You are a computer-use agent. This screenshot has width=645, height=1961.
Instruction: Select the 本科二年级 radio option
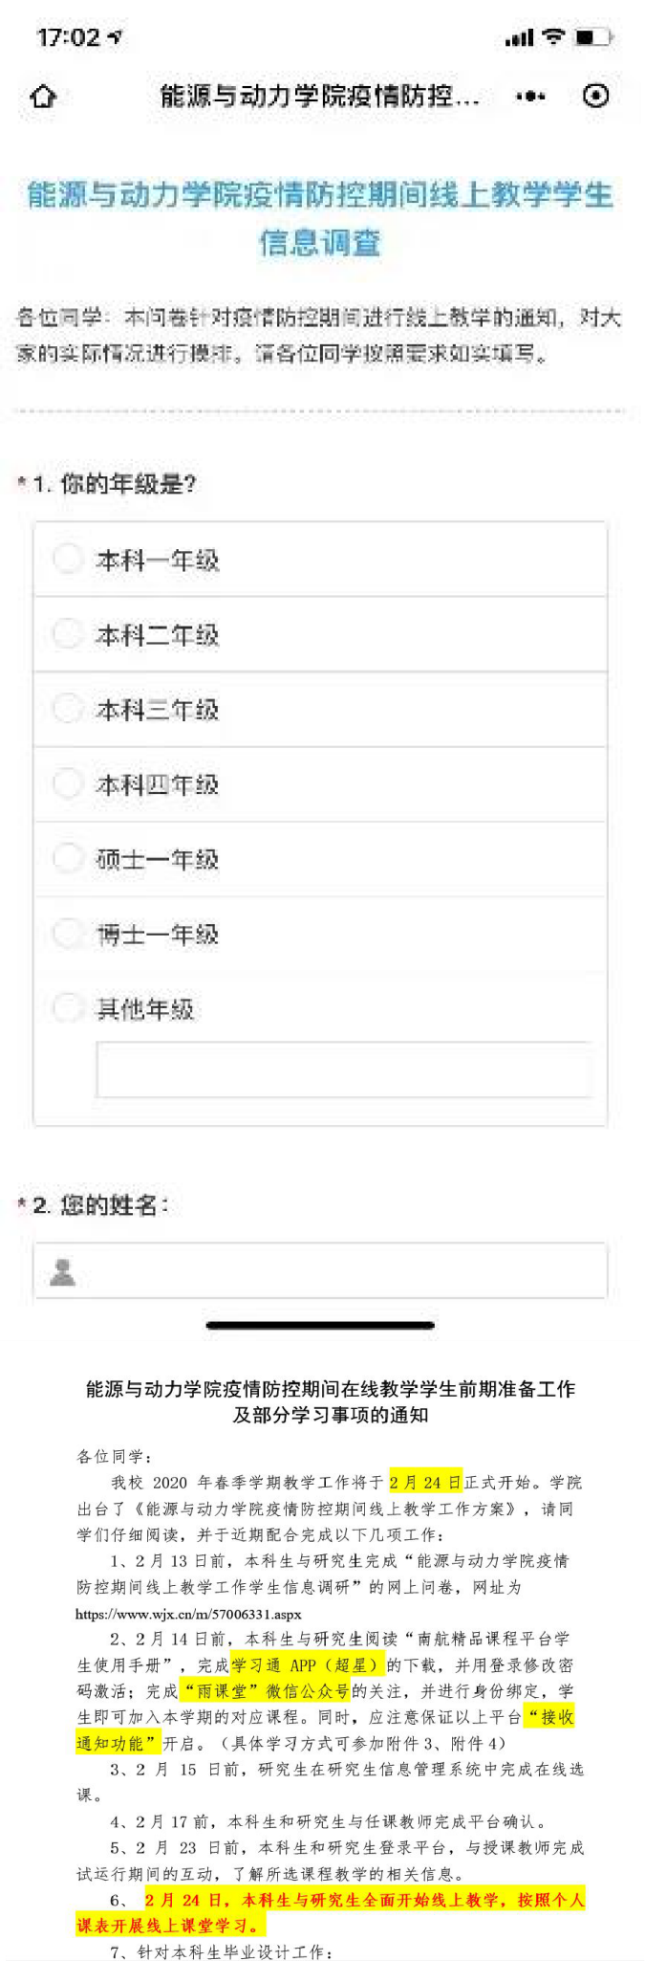pos(68,633)
